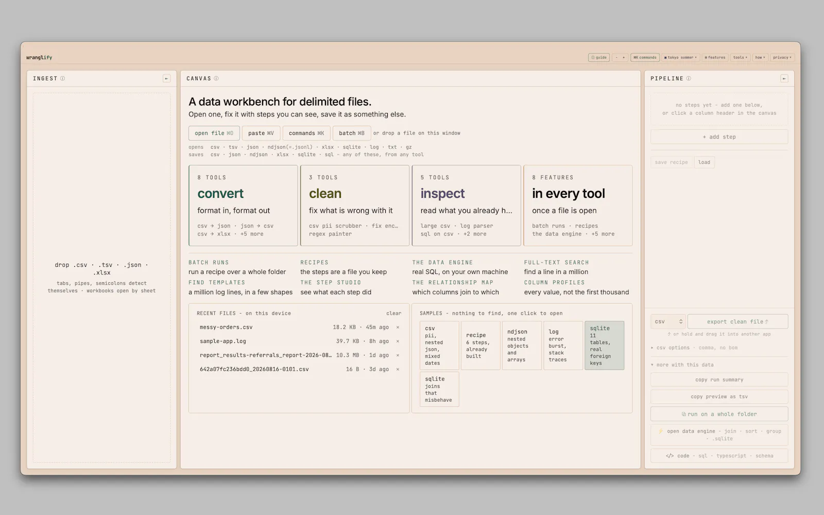The image size is (824, 515).
Task: Click open data engine button
Action: click(719, 435)
